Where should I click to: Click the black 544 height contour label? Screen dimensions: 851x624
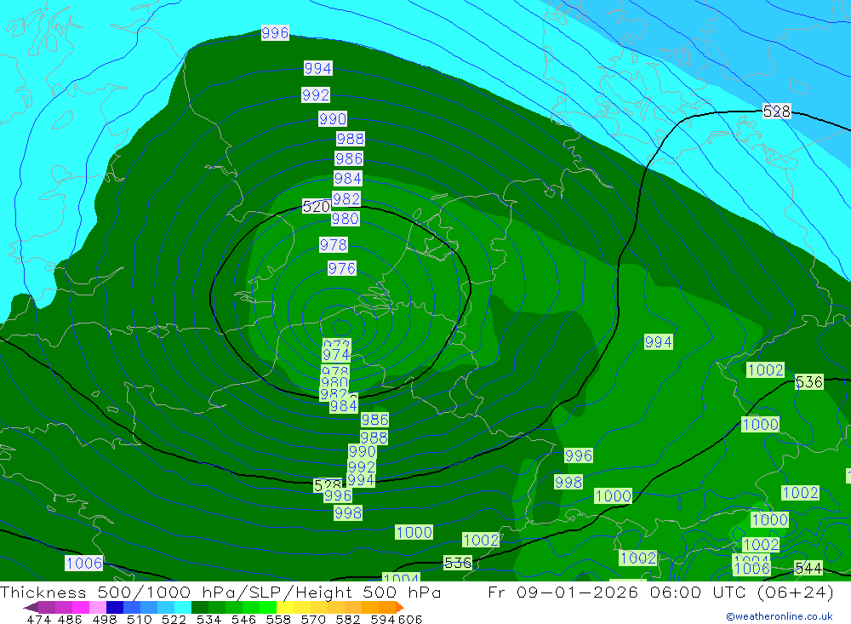808,568
